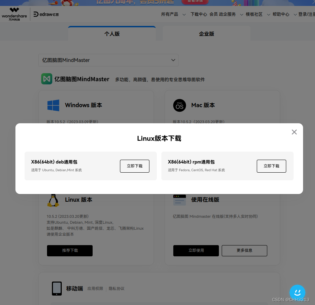The width and height of the screenshot is (315, 305).
Task: Click '适用于 Fedora, CentOS, Red Hat 系统' description
Action: (x=196, y=170)
